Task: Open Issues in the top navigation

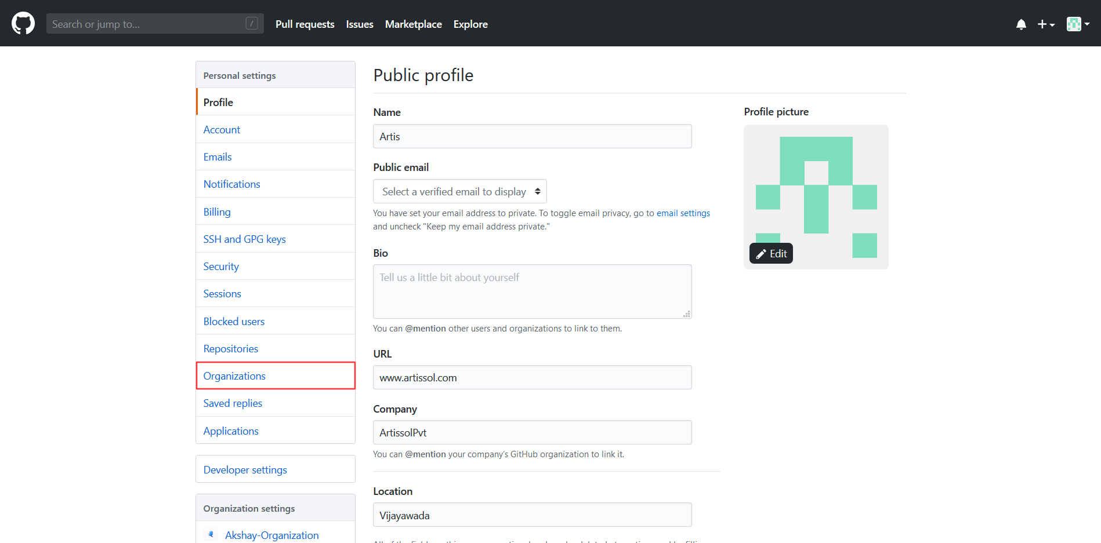Action: [360, 24]
